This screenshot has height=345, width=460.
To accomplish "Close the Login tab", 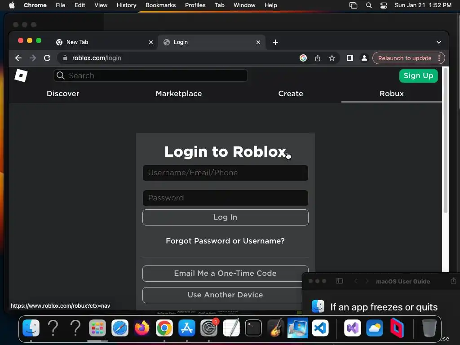I will point(258,42).
